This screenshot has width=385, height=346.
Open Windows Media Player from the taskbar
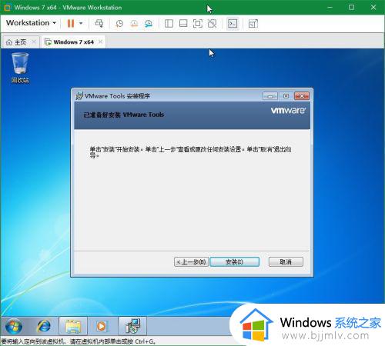102,326
